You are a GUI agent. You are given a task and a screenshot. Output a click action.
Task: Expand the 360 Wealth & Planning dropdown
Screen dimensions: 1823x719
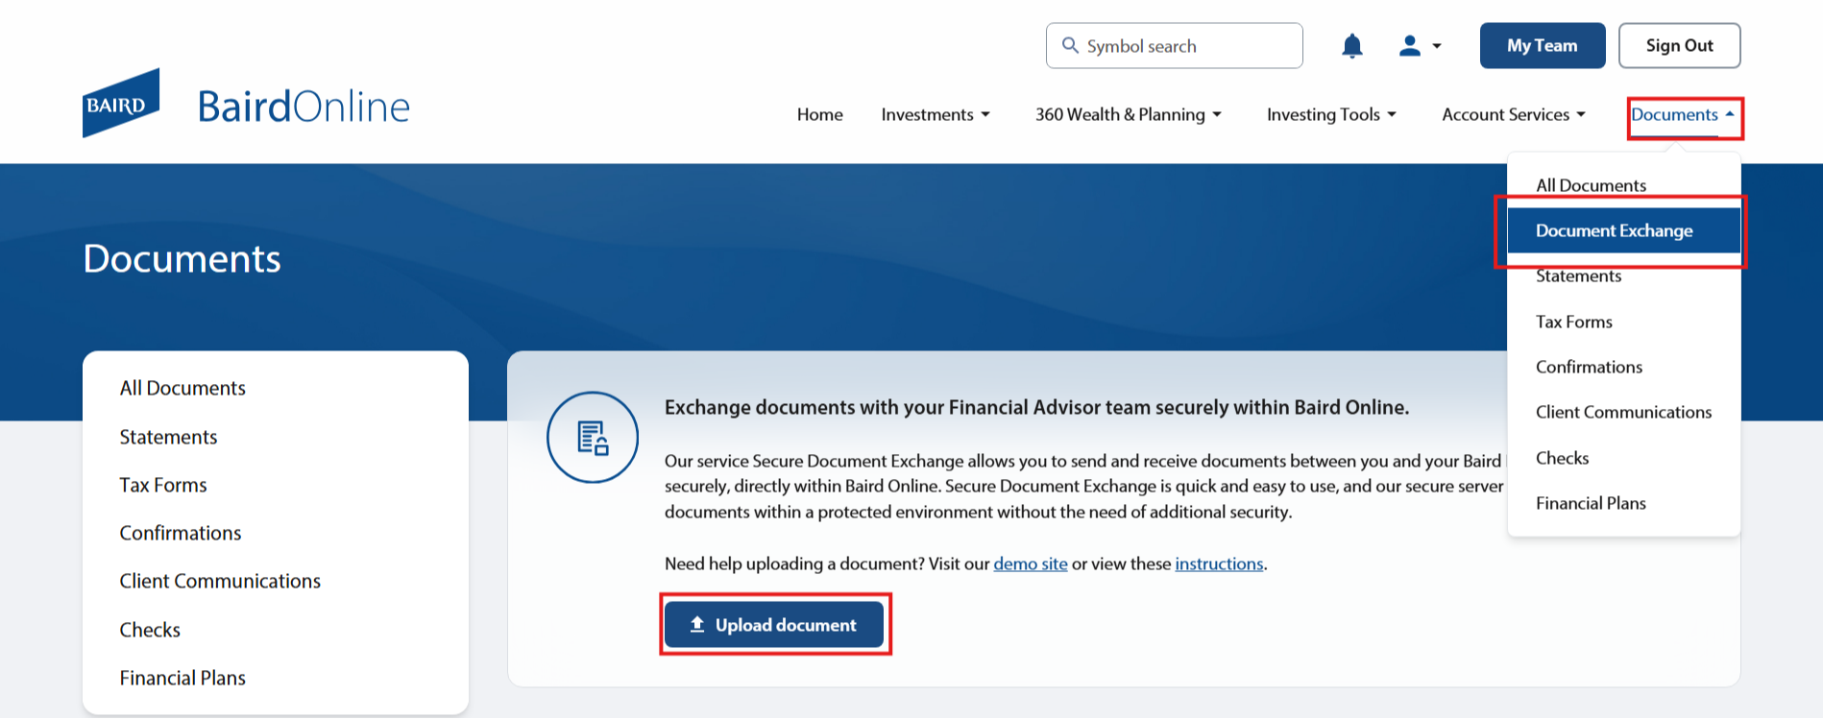coord(1129,114)
